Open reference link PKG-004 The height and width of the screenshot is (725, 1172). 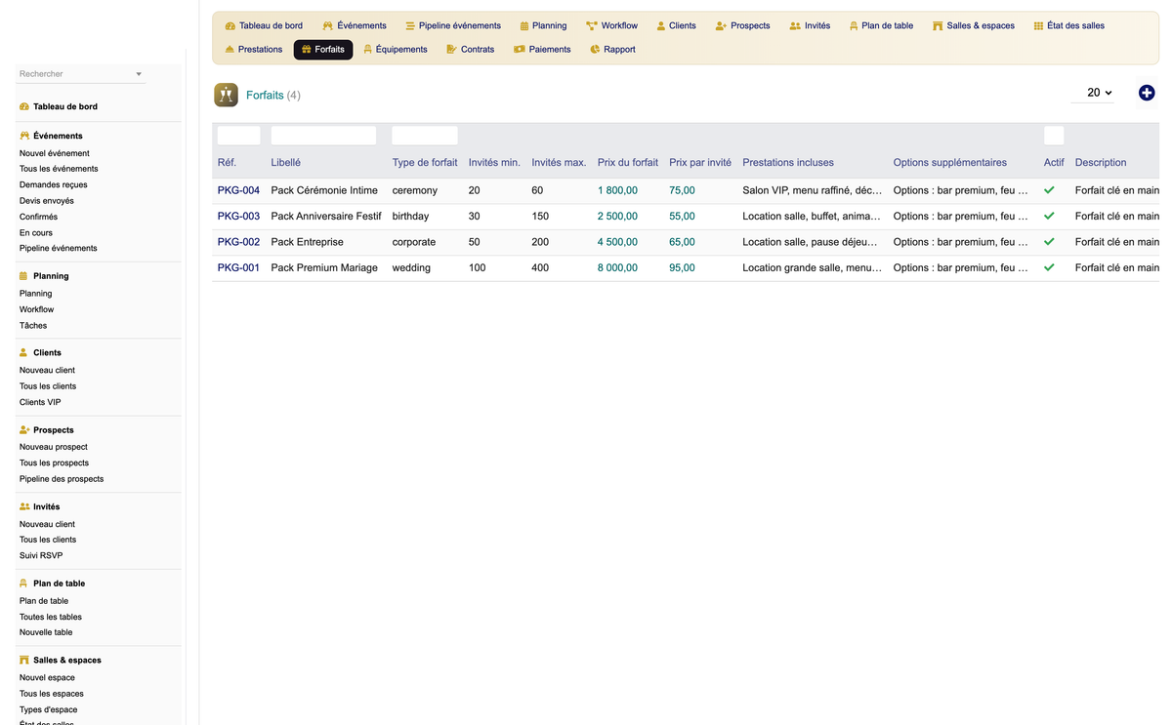coord(238,190)
